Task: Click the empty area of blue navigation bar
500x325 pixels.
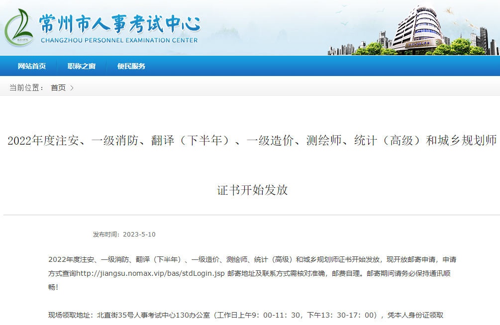Action: pyautogui.click(x=323, y=66)
